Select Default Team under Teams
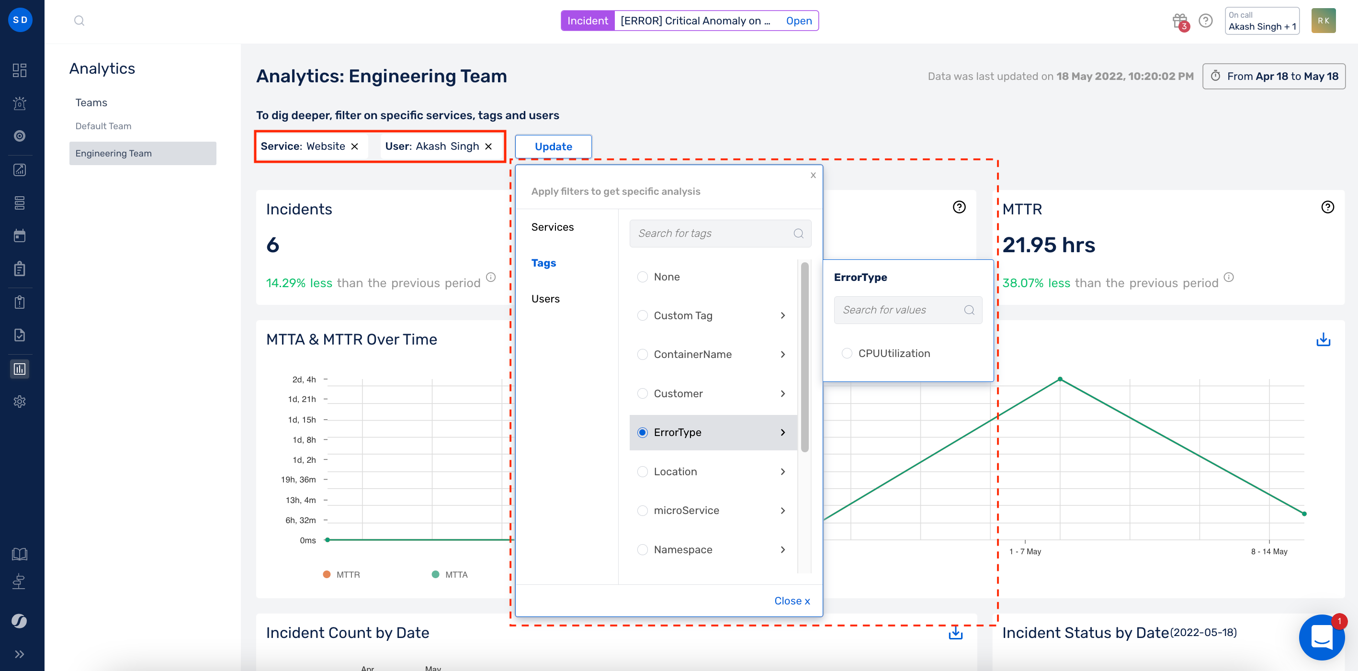 (x=103, y=125)
